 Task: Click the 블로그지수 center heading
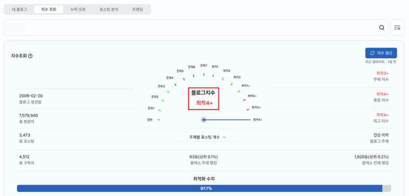pos(204,93)
